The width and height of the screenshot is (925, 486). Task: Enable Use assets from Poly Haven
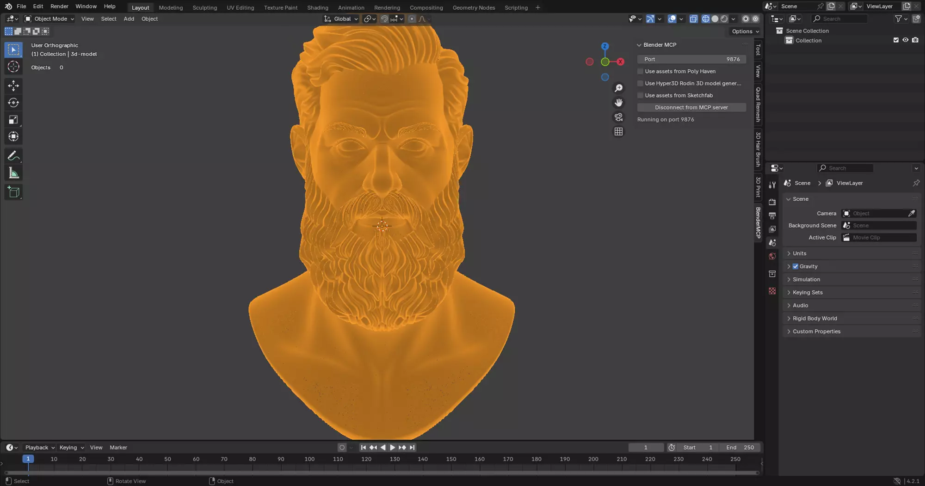coord(640,71)
